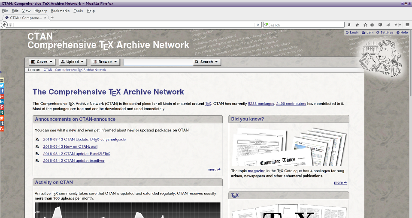Open the Firefox hamburger menu
This screenshot has height=218, width=412.
(x=408, y=25)
